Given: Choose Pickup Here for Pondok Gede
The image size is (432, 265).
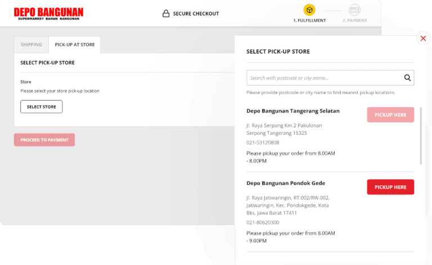Looking at the screenshot, I should (390, 187).
